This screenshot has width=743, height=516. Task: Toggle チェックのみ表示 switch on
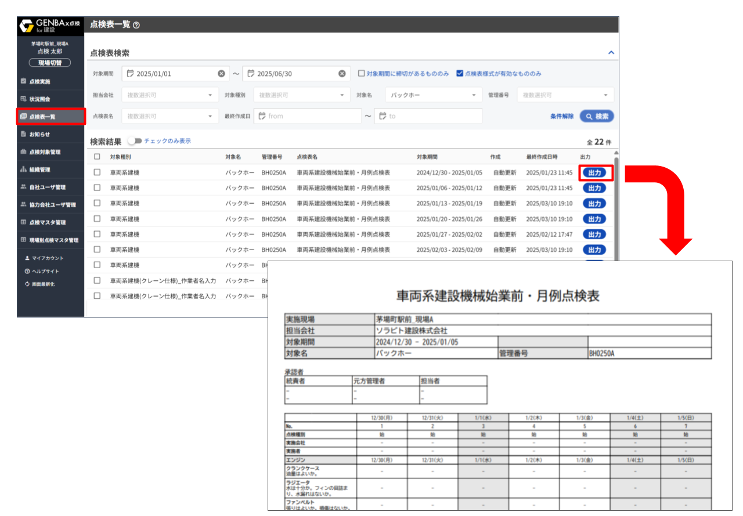(134, 141)
